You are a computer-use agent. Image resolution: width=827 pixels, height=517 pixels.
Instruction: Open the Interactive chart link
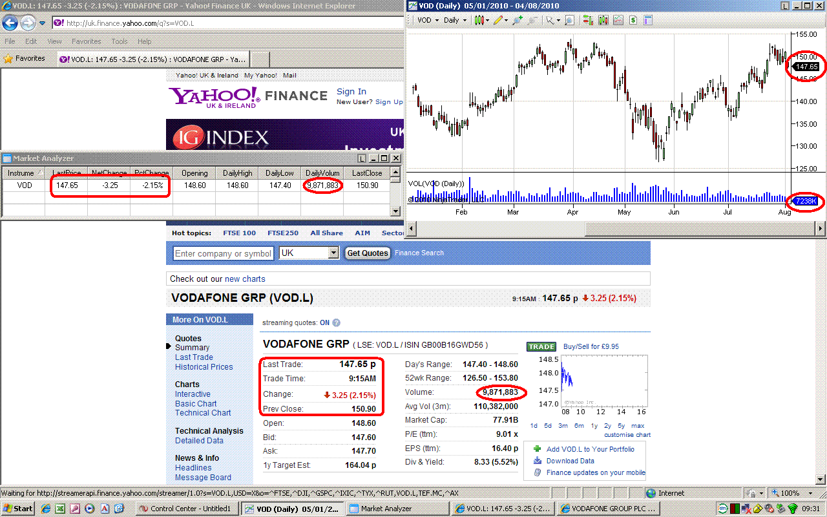click(x=193, y=394)
